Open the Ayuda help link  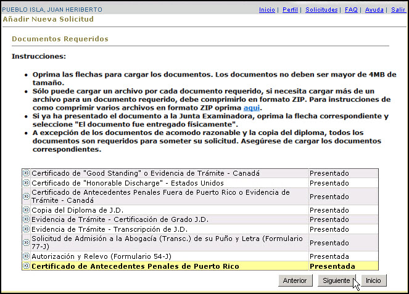pos(374,10)
